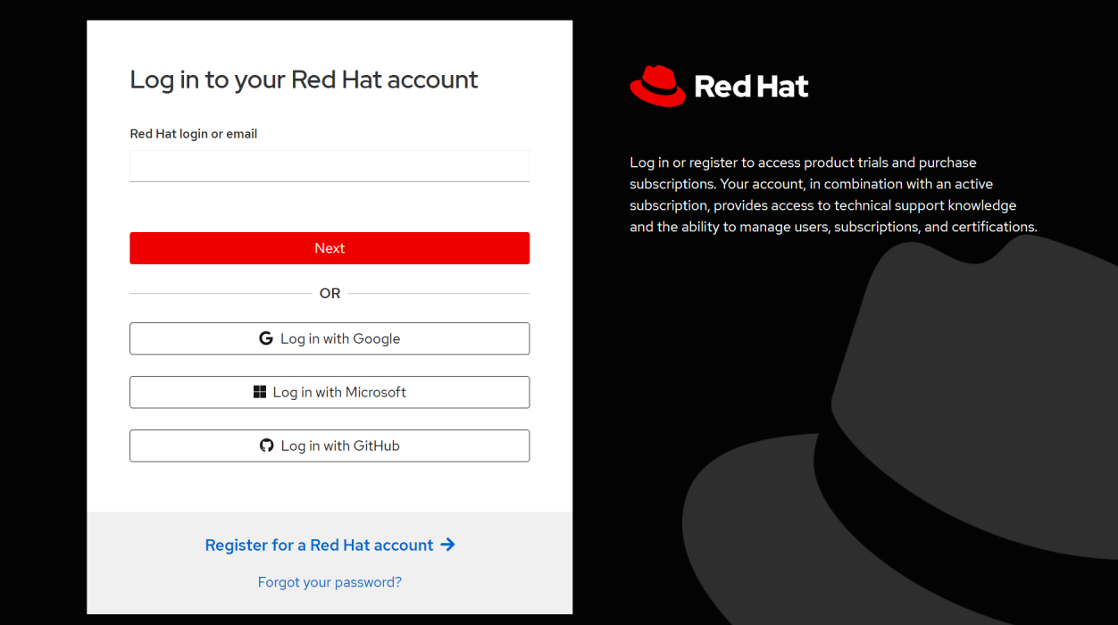Click the Red Hat fedora logo
The width and height of the screenshot is (1118, 625).
pyautogui.click(x=657, y=86)
